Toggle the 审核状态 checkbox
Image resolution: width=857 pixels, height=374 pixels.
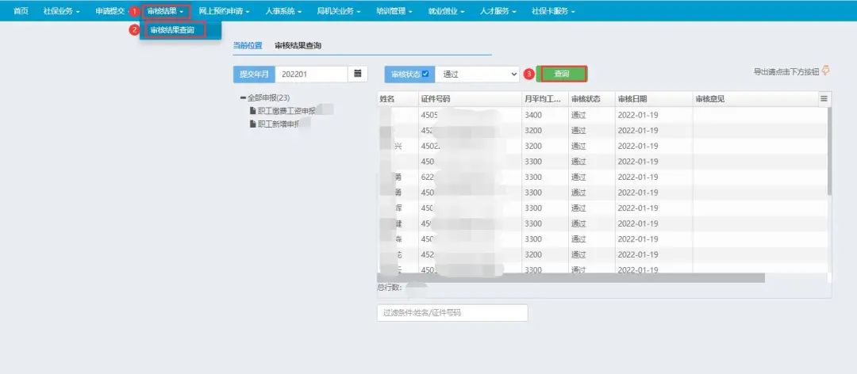(425, 74)
